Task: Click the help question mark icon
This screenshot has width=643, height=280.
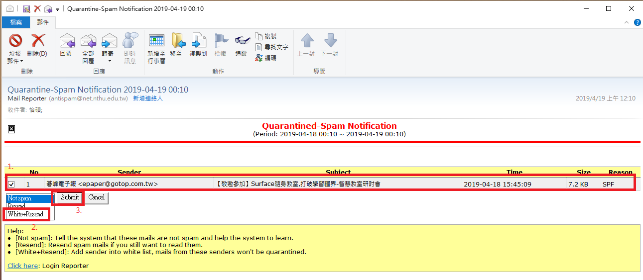Action: (637, 22)
